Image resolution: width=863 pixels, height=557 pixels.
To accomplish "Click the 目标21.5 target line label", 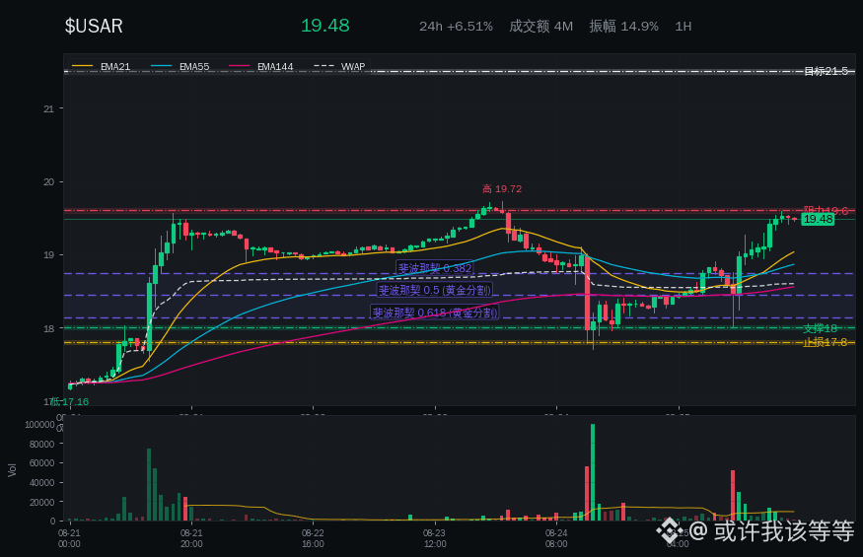I will point(826,71).
